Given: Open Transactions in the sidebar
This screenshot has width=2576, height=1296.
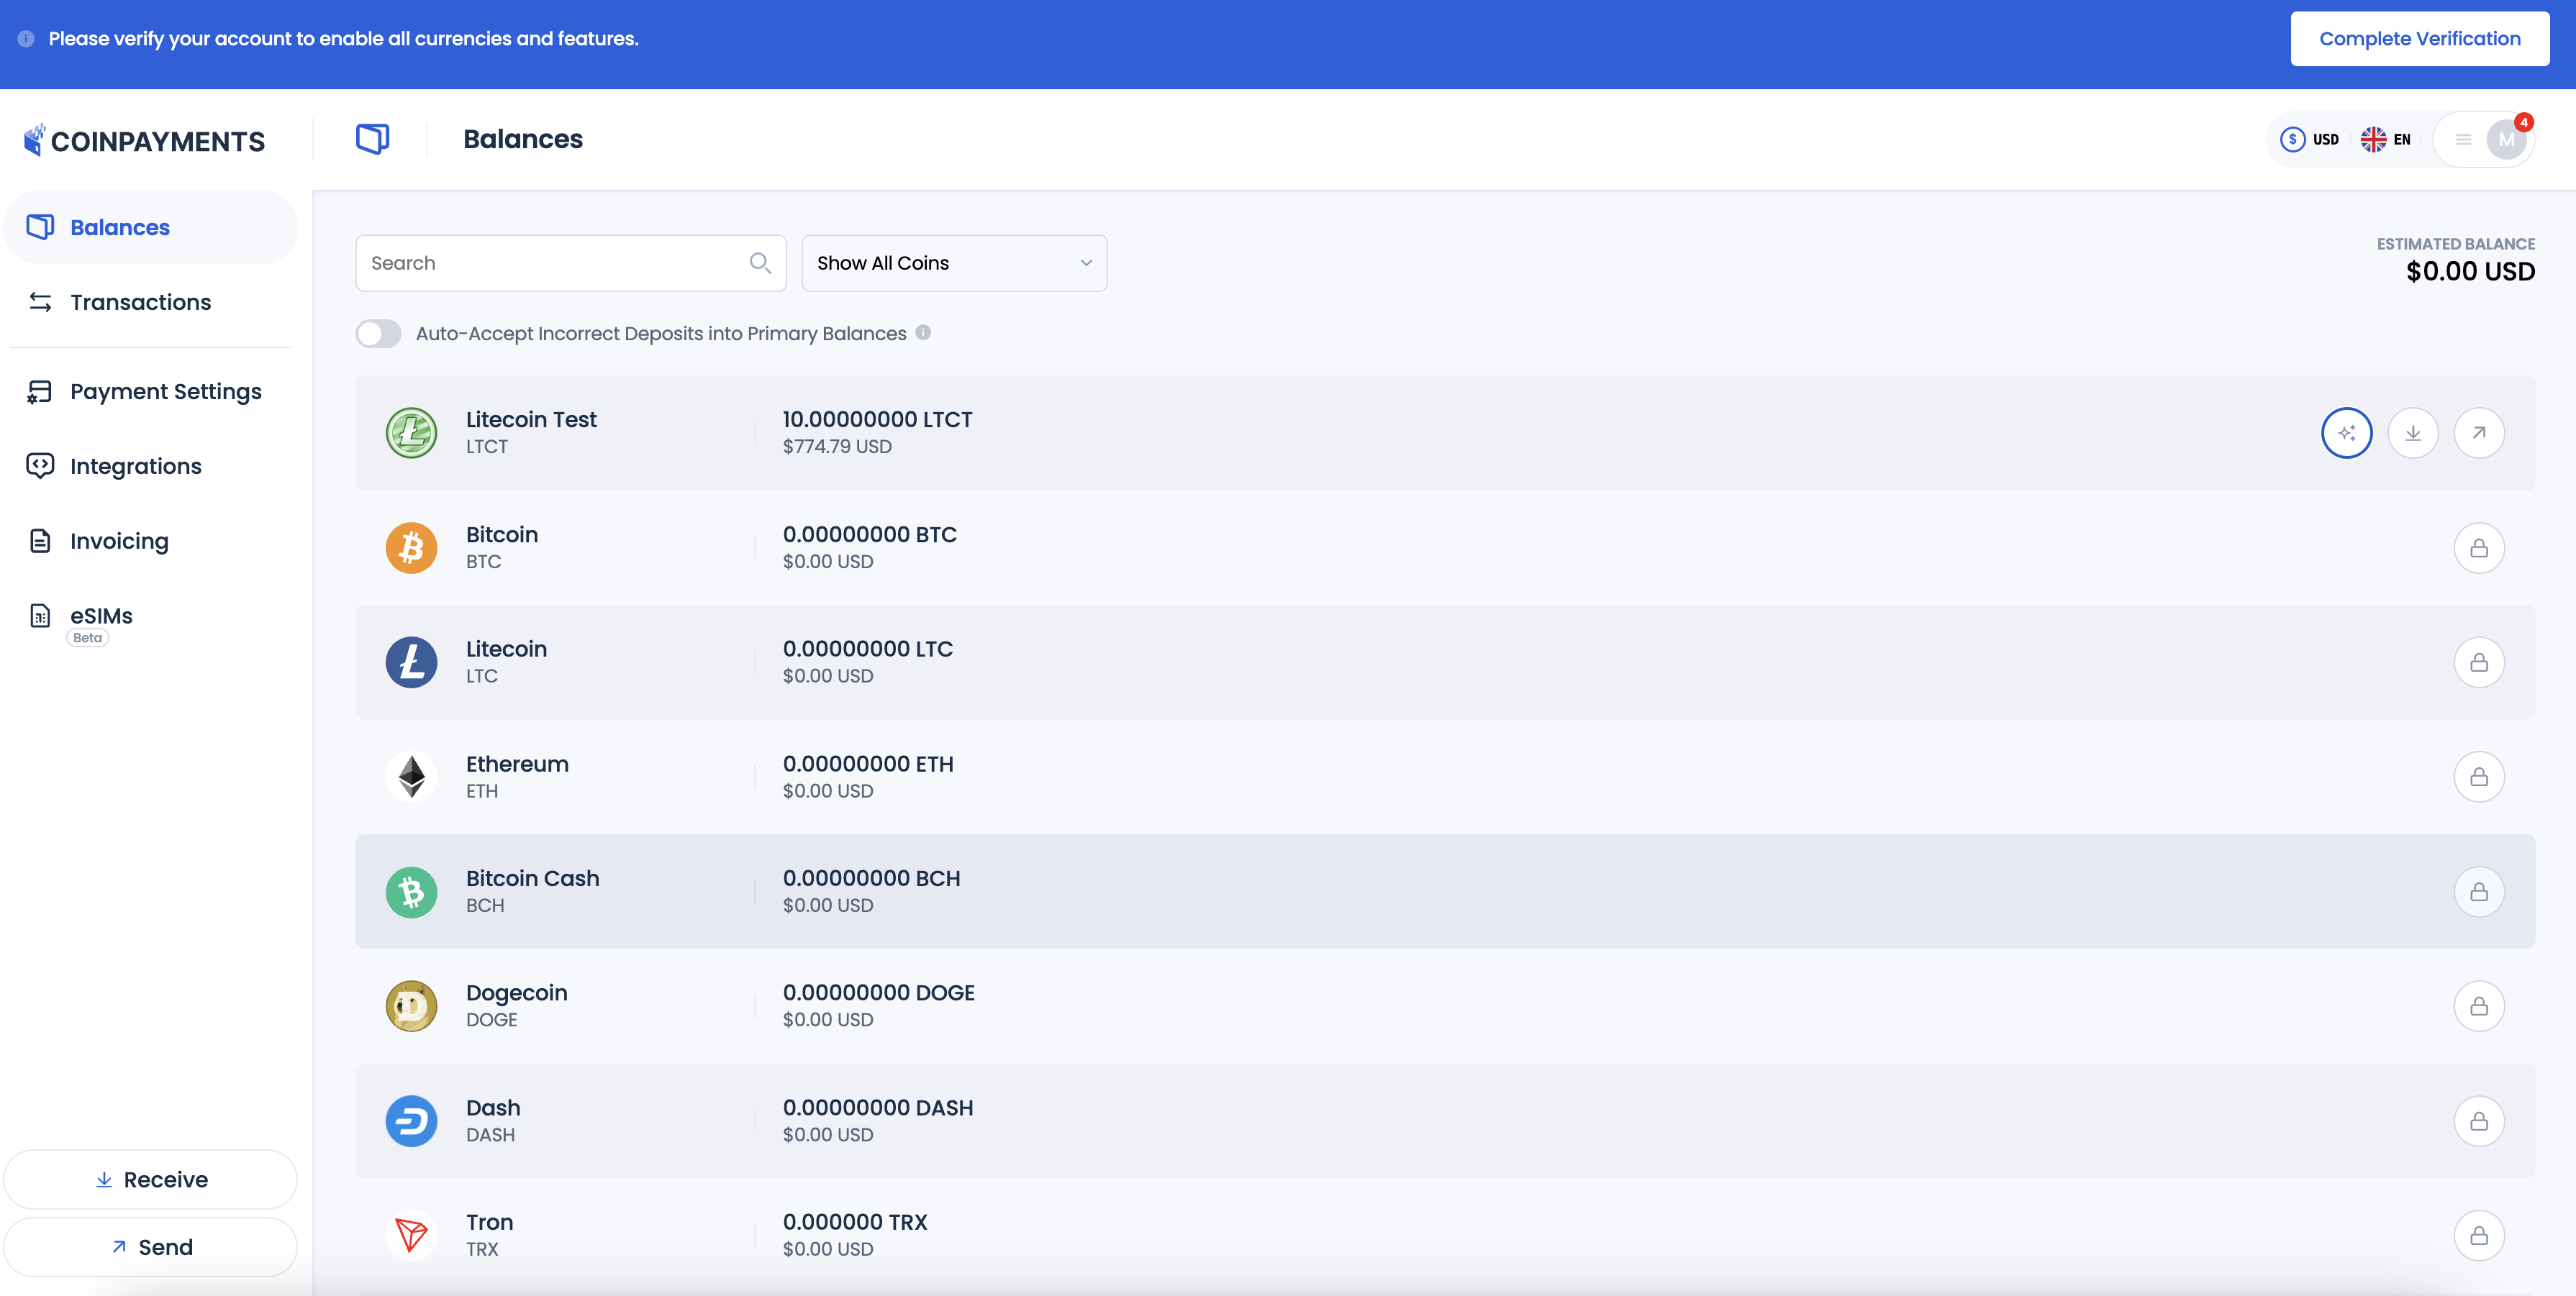Looking at the screenshot, I should pos(140,302).
